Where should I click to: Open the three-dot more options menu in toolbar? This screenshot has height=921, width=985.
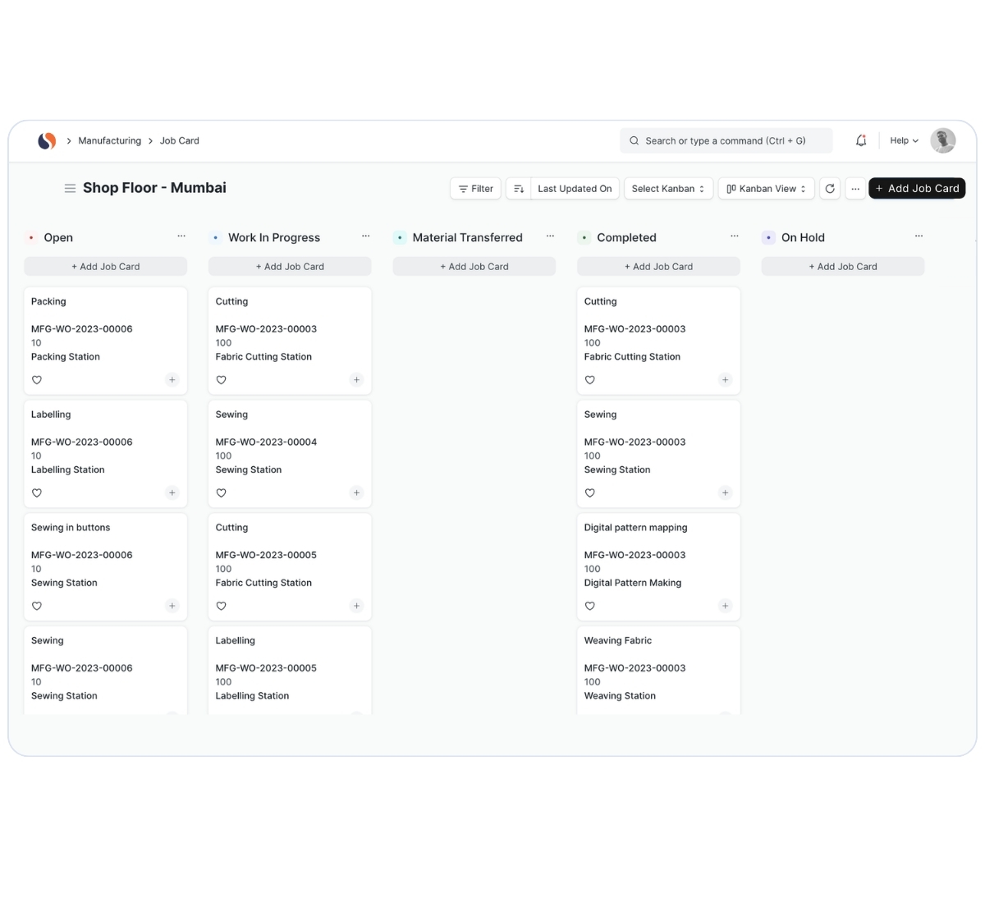pyautogui.click(x=855, y=189)
